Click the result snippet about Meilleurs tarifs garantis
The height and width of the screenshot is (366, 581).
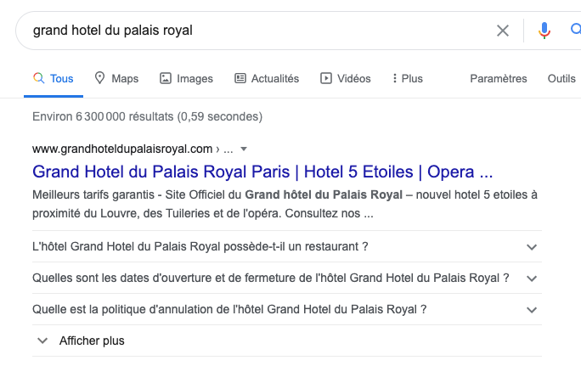tap(285, 204)
